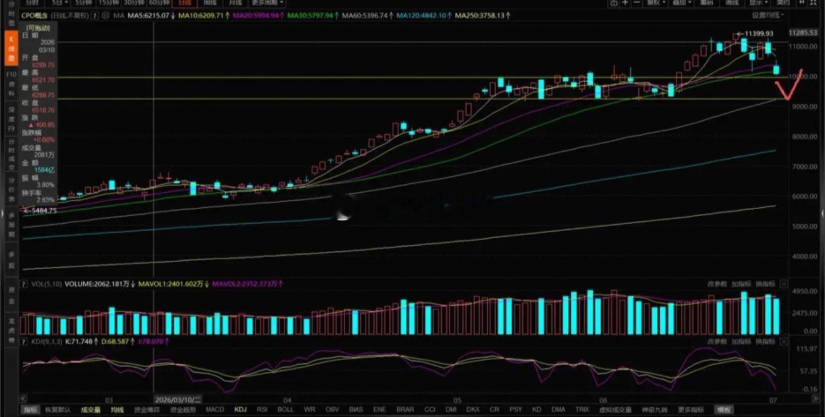Click the boxed icon left of zoom plus

(x=614, y=3)
